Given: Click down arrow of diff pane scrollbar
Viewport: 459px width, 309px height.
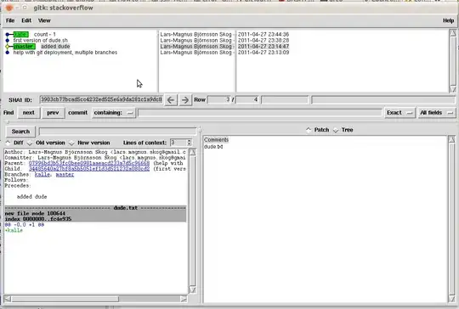Looking at the screenshot, I should 192,289.
